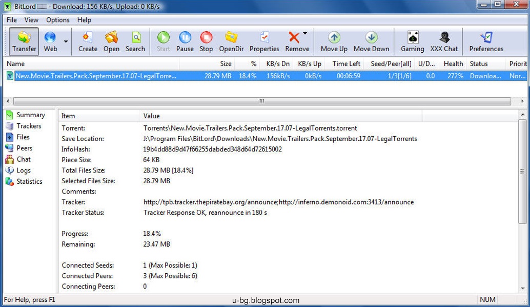530x307 pixels.
Task: Maximize the BitLord window
Action: click(498, 5)
